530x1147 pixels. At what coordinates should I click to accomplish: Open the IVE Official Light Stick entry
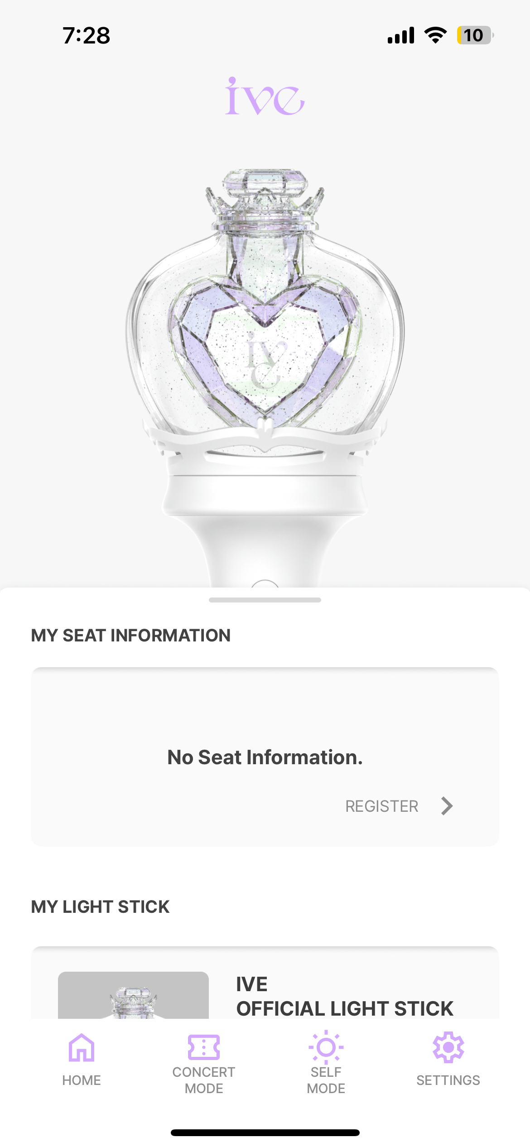click(344, 997)
